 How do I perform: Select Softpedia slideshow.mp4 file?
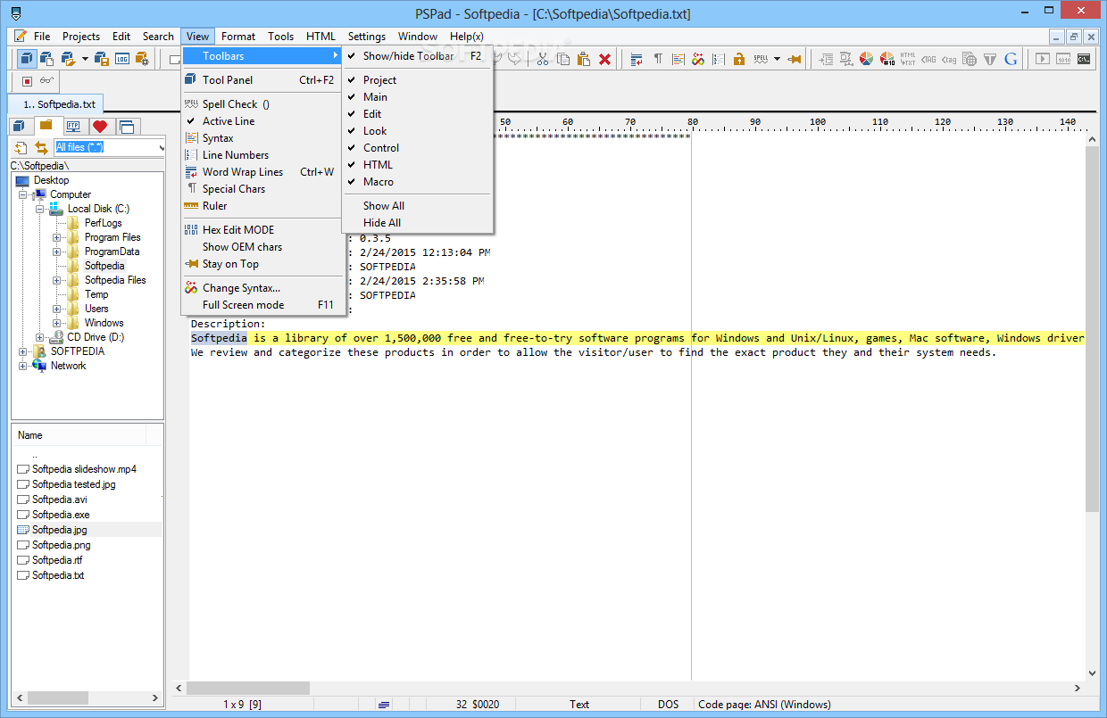(77, 469)
